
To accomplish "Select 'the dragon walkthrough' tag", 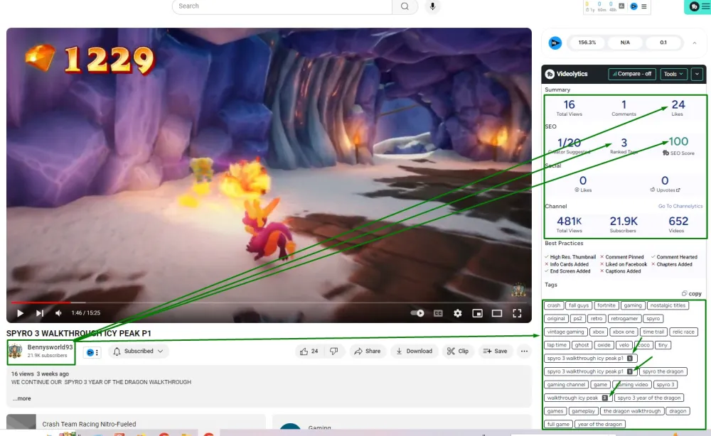I will point(632,411).
